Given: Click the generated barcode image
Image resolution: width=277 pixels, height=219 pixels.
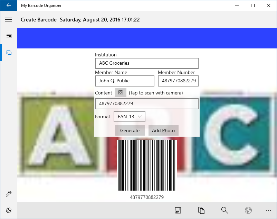Looking at the screenshot, I should pos(147,165).
